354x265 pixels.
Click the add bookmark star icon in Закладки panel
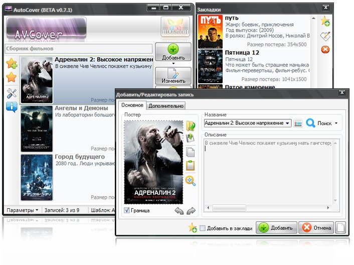(325, 21)
